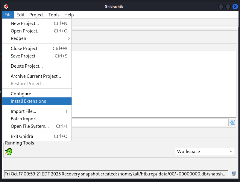Click the project tree filter text field
Viewport: 240px width, 182px height.
pyautogui.click(x=150, y=122)
